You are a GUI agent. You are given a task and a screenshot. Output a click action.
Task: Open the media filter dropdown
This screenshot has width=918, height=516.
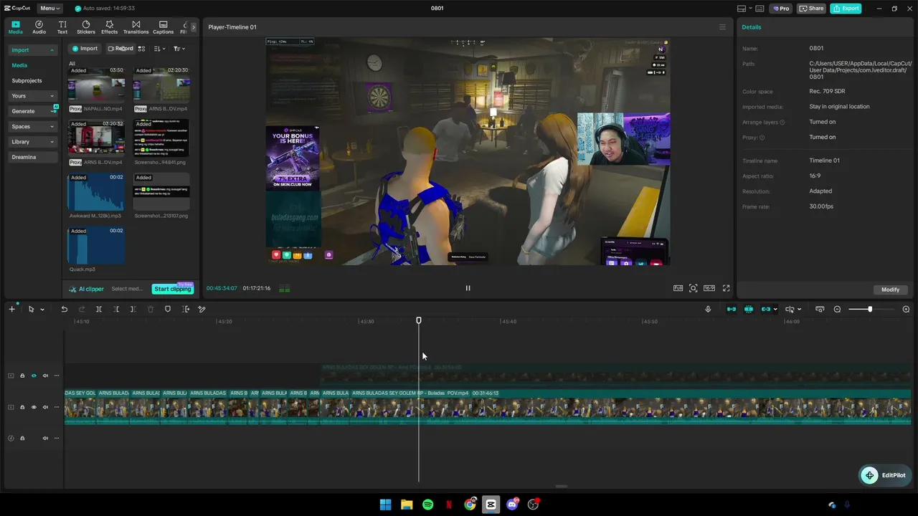coord(179,49)
